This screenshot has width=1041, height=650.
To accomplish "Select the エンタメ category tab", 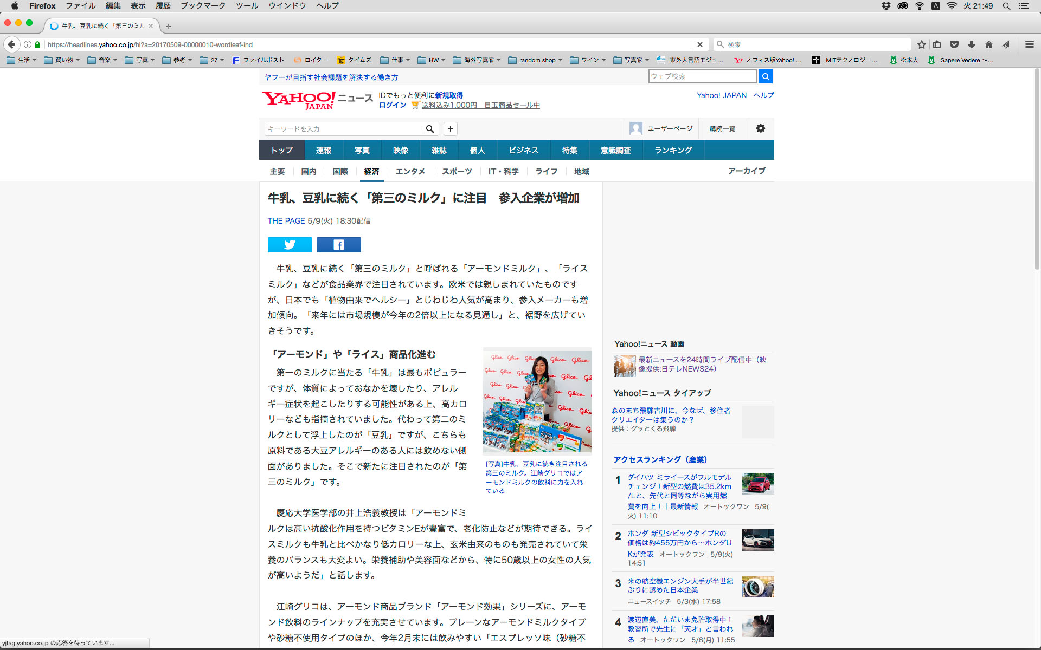I will click(410, 171).
